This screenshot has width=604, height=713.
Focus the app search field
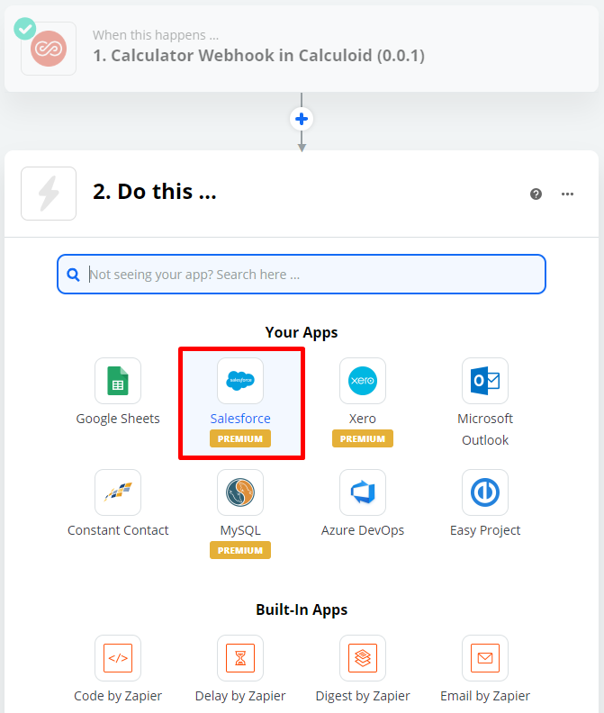coord(302,275)
